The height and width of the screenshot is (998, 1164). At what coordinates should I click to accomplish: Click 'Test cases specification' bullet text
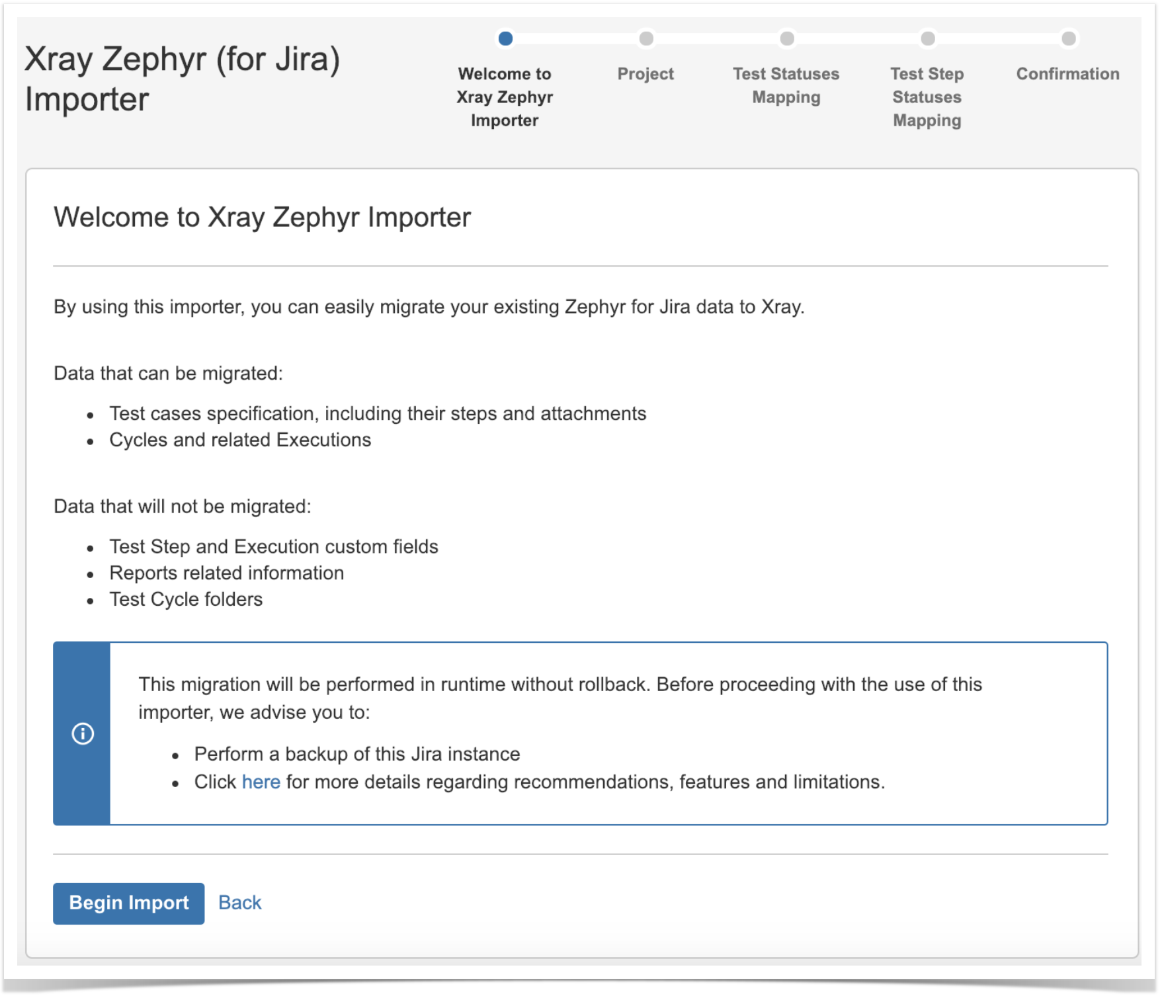pos(378,413)
